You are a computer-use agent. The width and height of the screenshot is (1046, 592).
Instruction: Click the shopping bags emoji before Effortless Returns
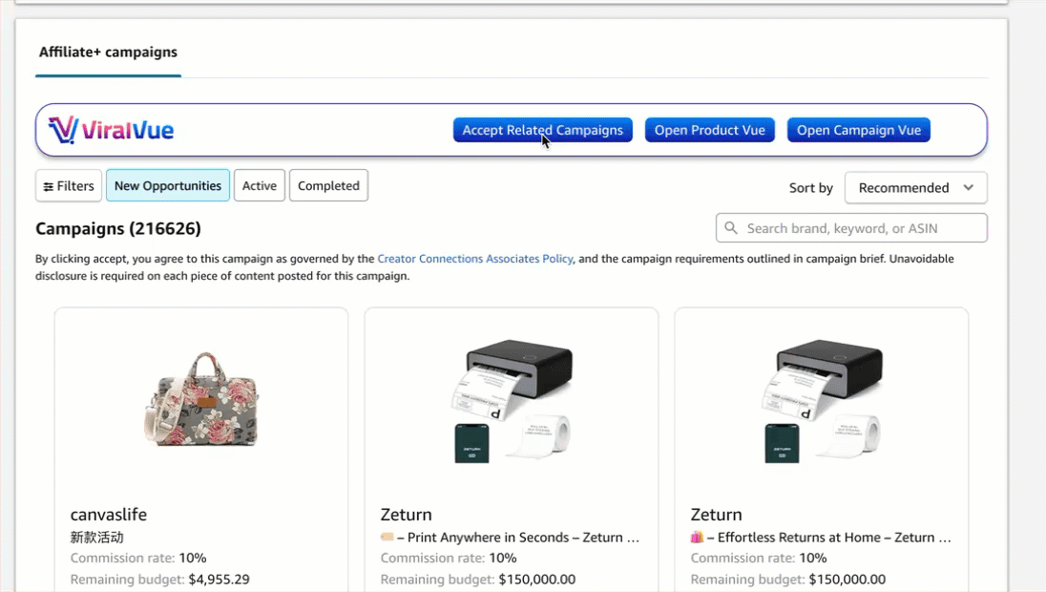(697, 538)
